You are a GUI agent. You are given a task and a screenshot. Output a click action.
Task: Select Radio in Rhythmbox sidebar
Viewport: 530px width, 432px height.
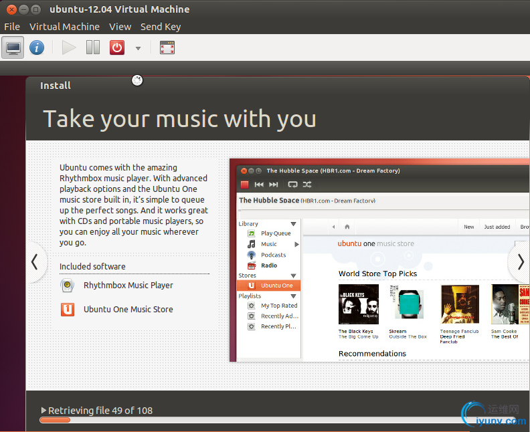tap(269, 265)
